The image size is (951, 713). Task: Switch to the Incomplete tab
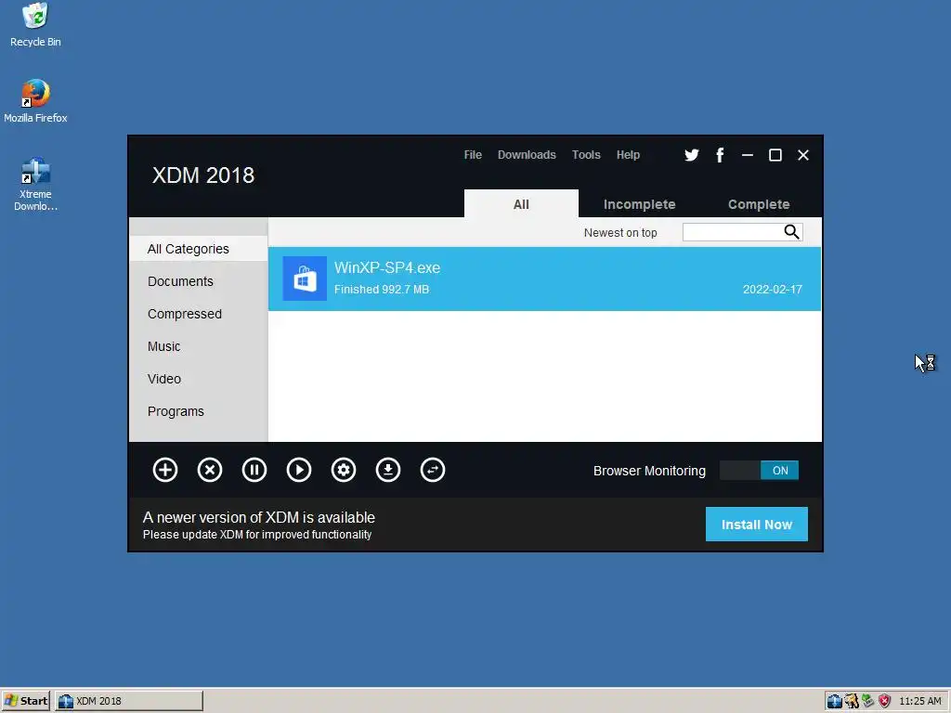pyautogui.click(x=639, y=204)
